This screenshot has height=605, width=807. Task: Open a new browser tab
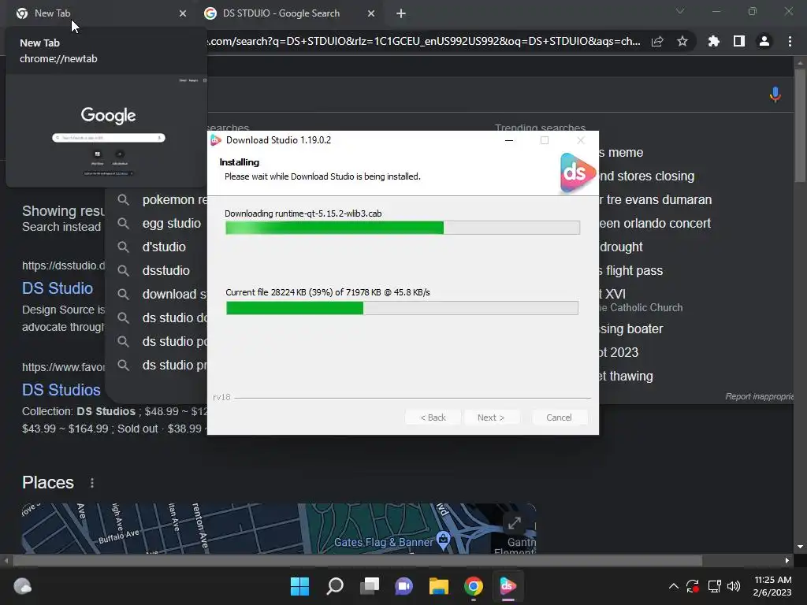(401, 13)
